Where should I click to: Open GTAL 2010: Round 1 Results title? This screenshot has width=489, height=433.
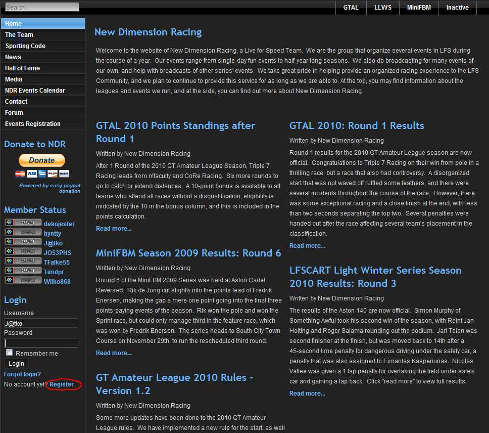357,125
